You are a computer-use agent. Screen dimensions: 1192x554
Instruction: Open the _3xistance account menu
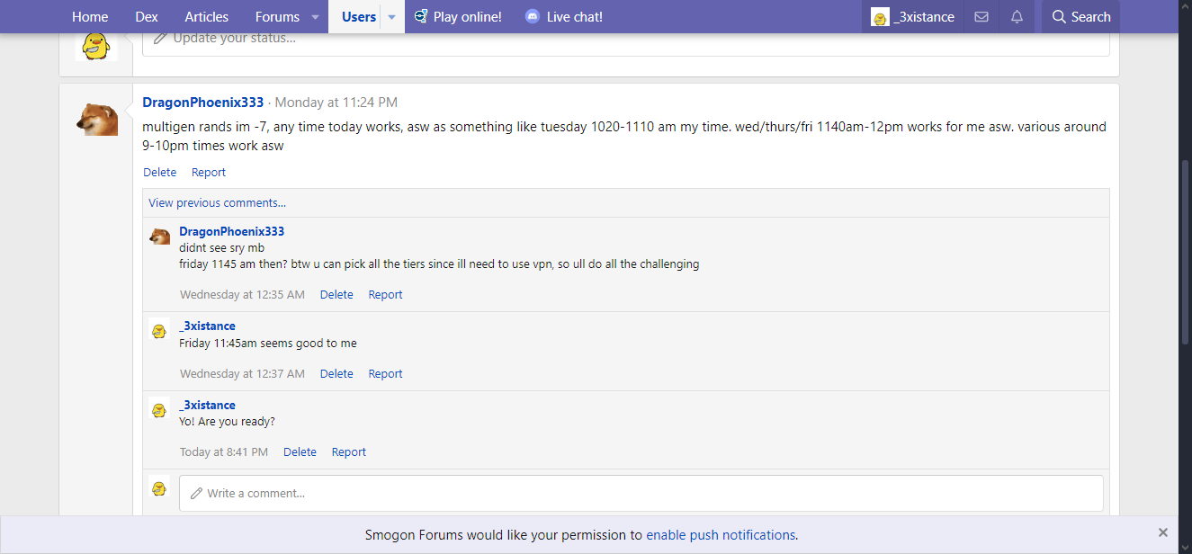[x=912, y=17]
